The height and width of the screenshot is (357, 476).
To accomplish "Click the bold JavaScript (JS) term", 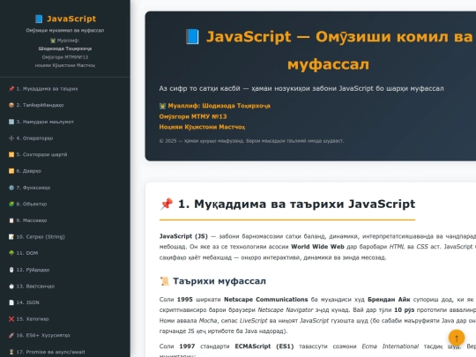I will [x=183, y=236].
